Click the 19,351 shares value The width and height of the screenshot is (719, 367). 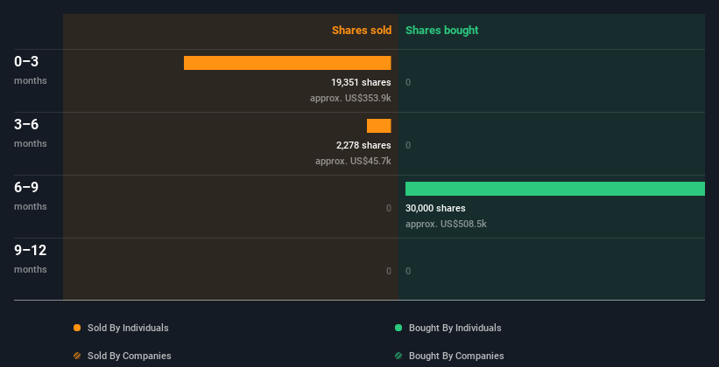tap(361, 82)
